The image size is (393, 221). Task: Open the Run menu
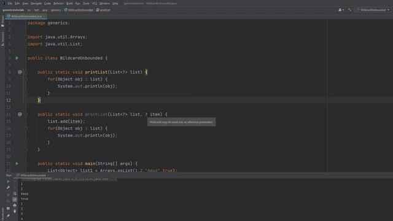78,4
